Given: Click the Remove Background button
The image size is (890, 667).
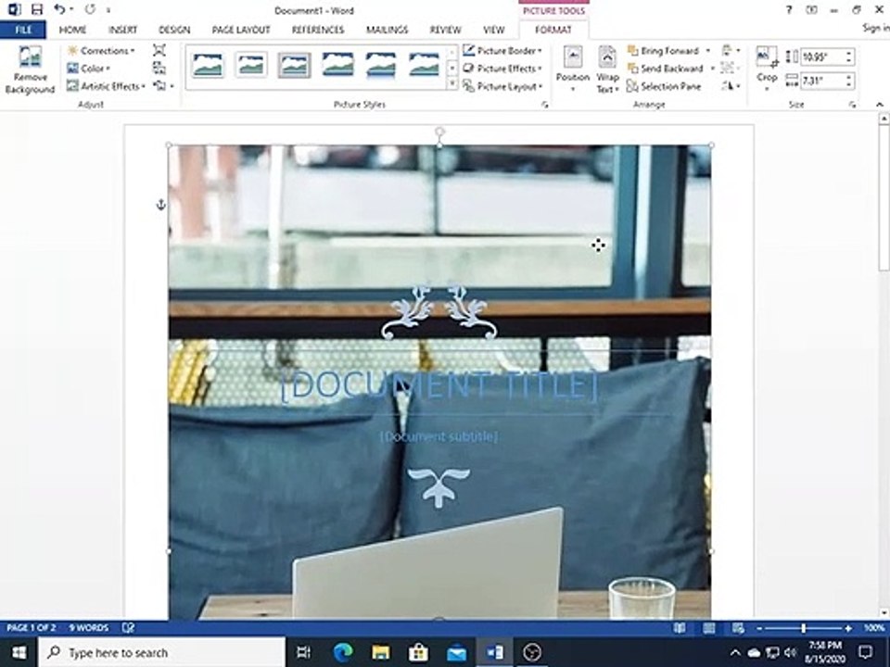Looking at the screenshot, I should click(30, 70).
